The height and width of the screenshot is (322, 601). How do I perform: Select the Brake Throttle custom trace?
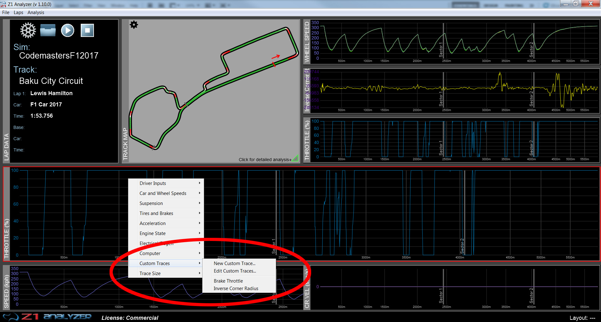coord(239,281)
